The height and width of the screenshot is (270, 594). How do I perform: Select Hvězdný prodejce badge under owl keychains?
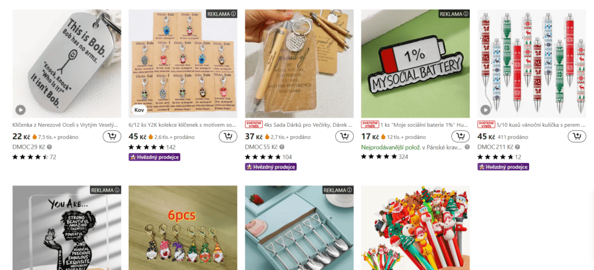(154, 157)
